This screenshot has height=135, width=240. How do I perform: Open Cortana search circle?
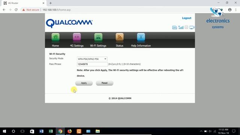13,131
